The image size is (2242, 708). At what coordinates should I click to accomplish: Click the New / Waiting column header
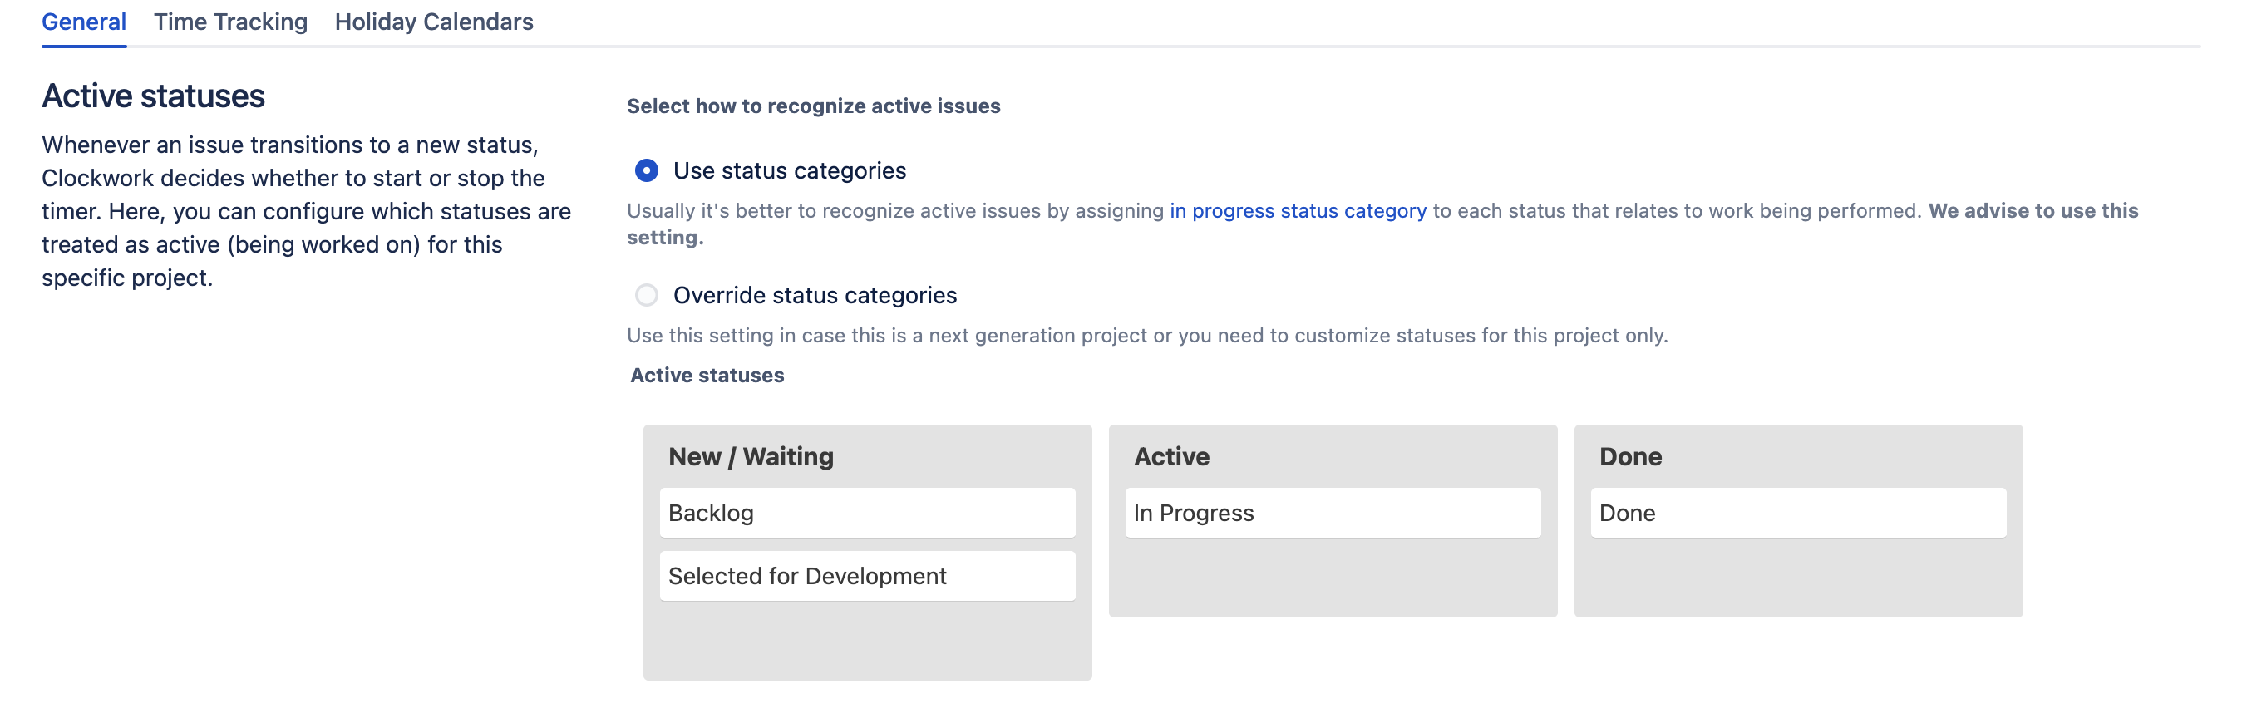[x=750, y=455]
